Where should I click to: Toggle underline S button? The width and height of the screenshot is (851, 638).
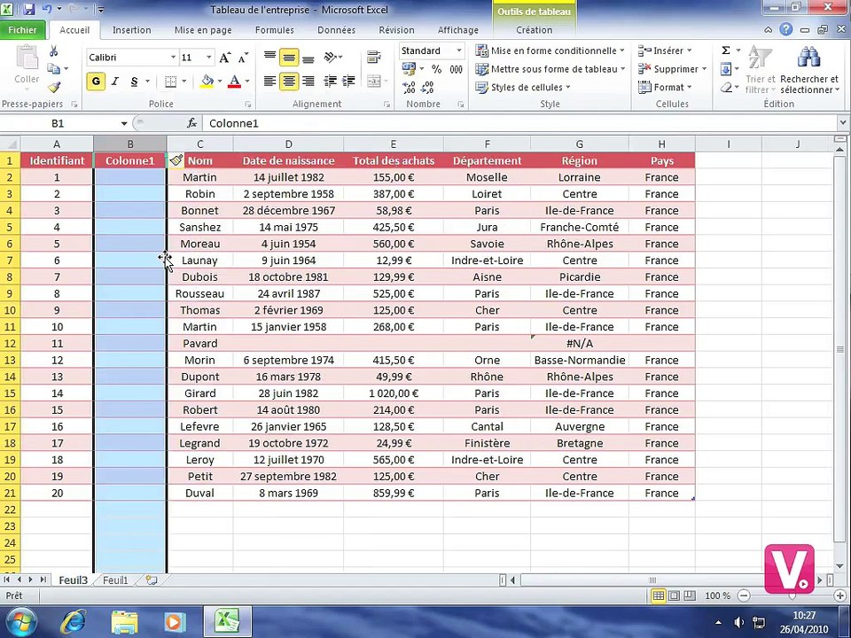(x=134, y=82)
